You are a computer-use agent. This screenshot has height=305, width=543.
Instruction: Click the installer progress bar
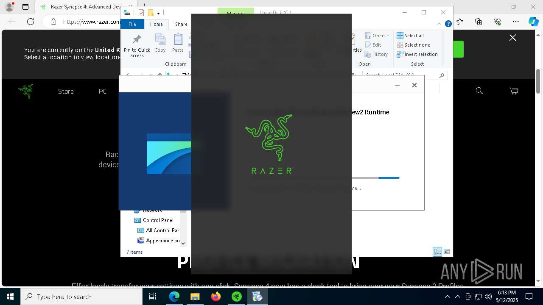(375, 178)
